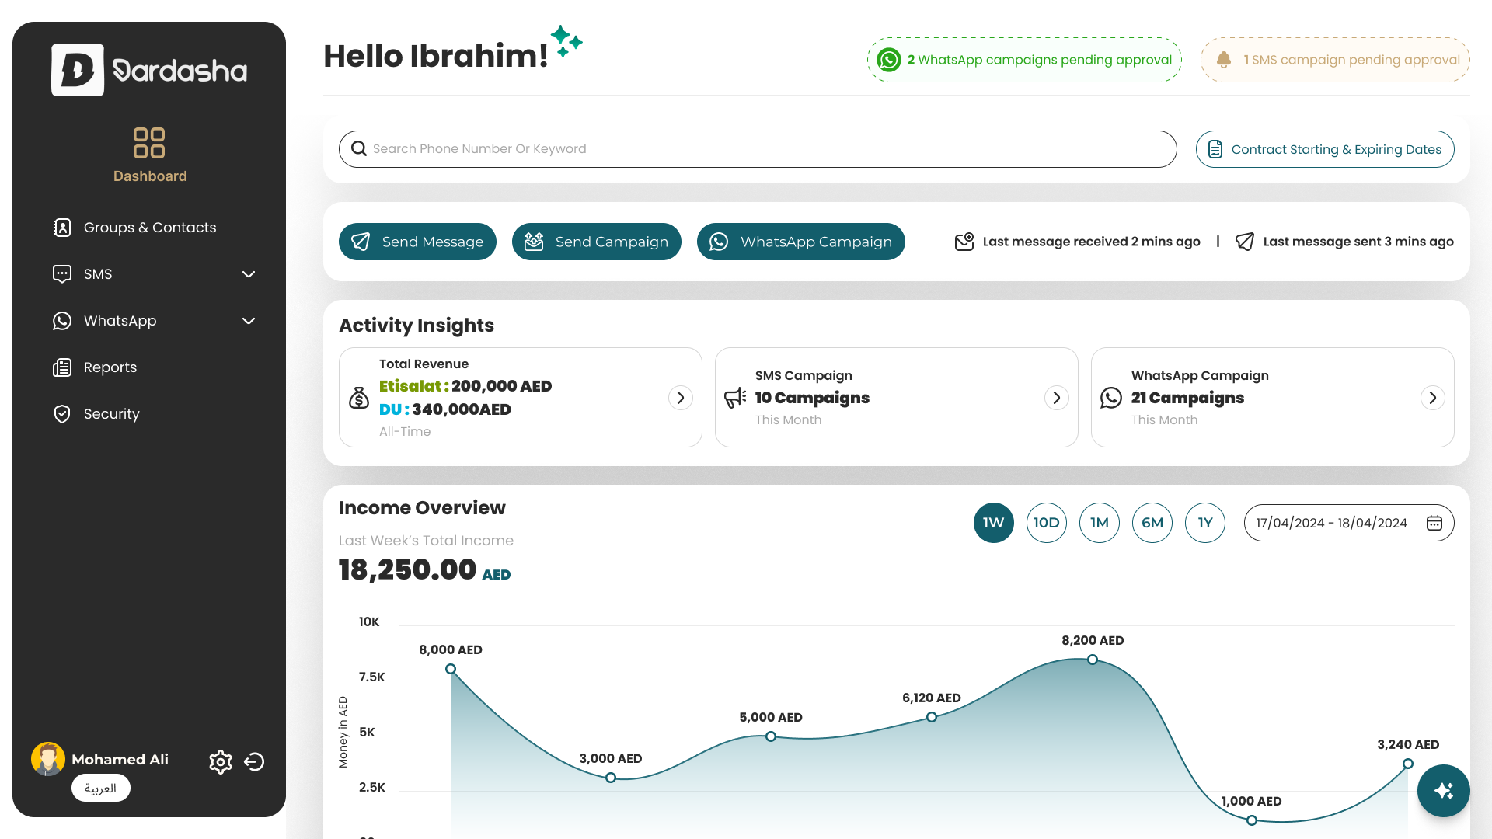Click the WhatsApp icon in pending campaigns badge
Viewport: 1492px width, 839px height.
click(889, 60)
